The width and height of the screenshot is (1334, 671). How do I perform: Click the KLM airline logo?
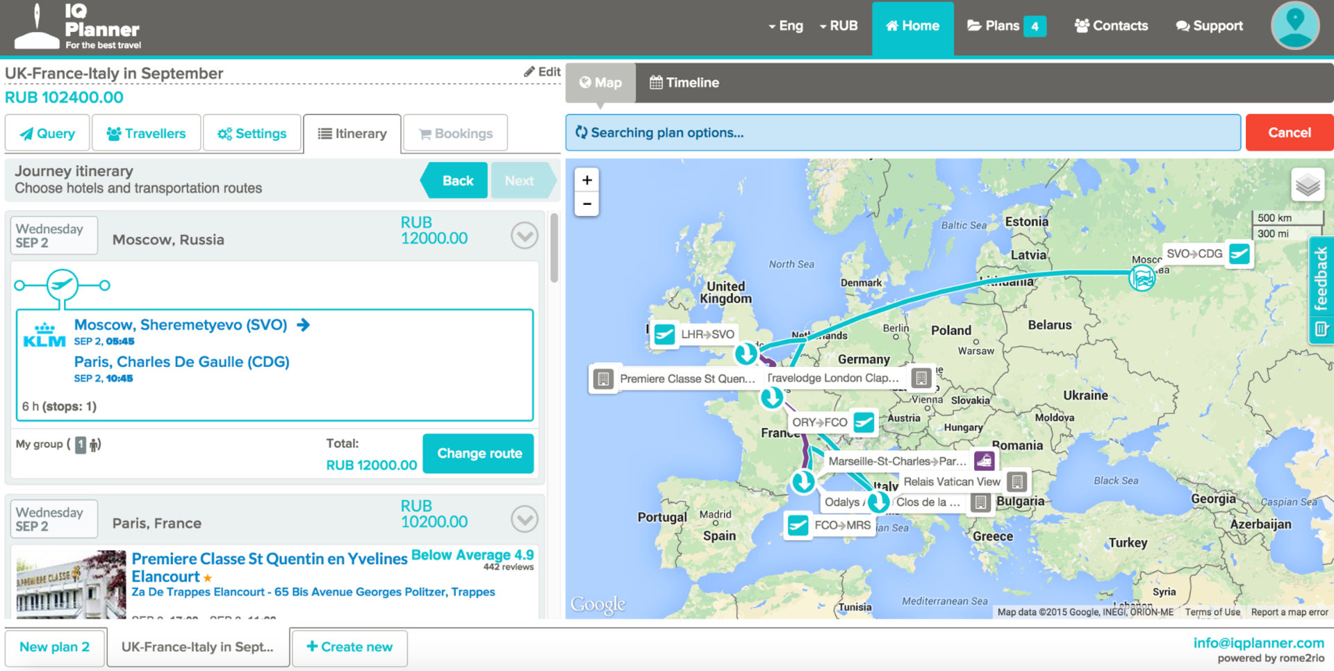(x=44, y=335)
